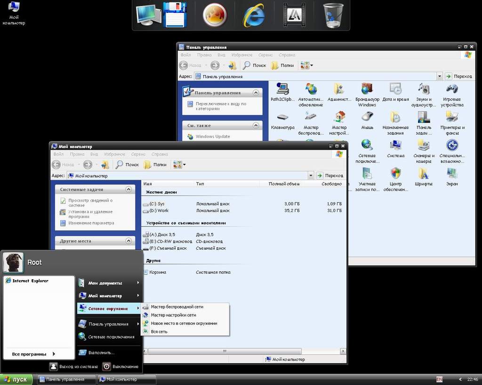Click the Recycle Bin icon in dock

click(333, 16)
